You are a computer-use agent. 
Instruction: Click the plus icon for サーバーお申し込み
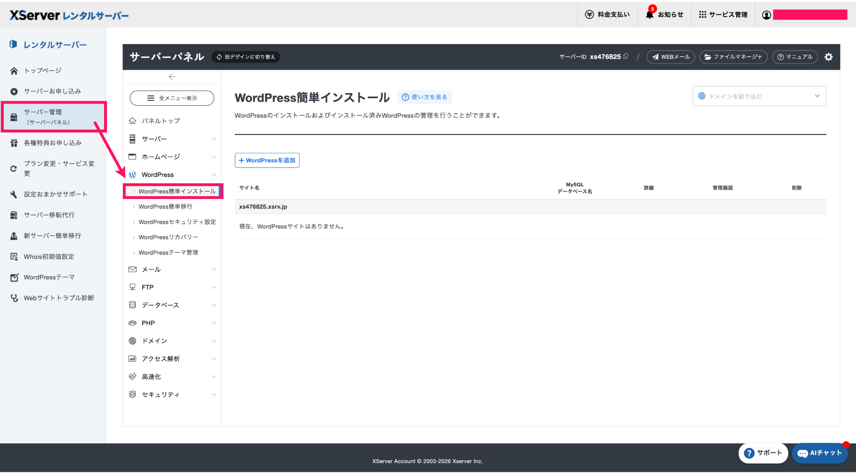click(x=14, y=92)
